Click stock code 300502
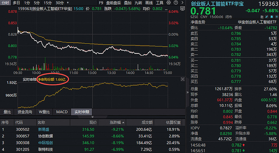Viewport: 279px width, 153px height. pos(22,129)
